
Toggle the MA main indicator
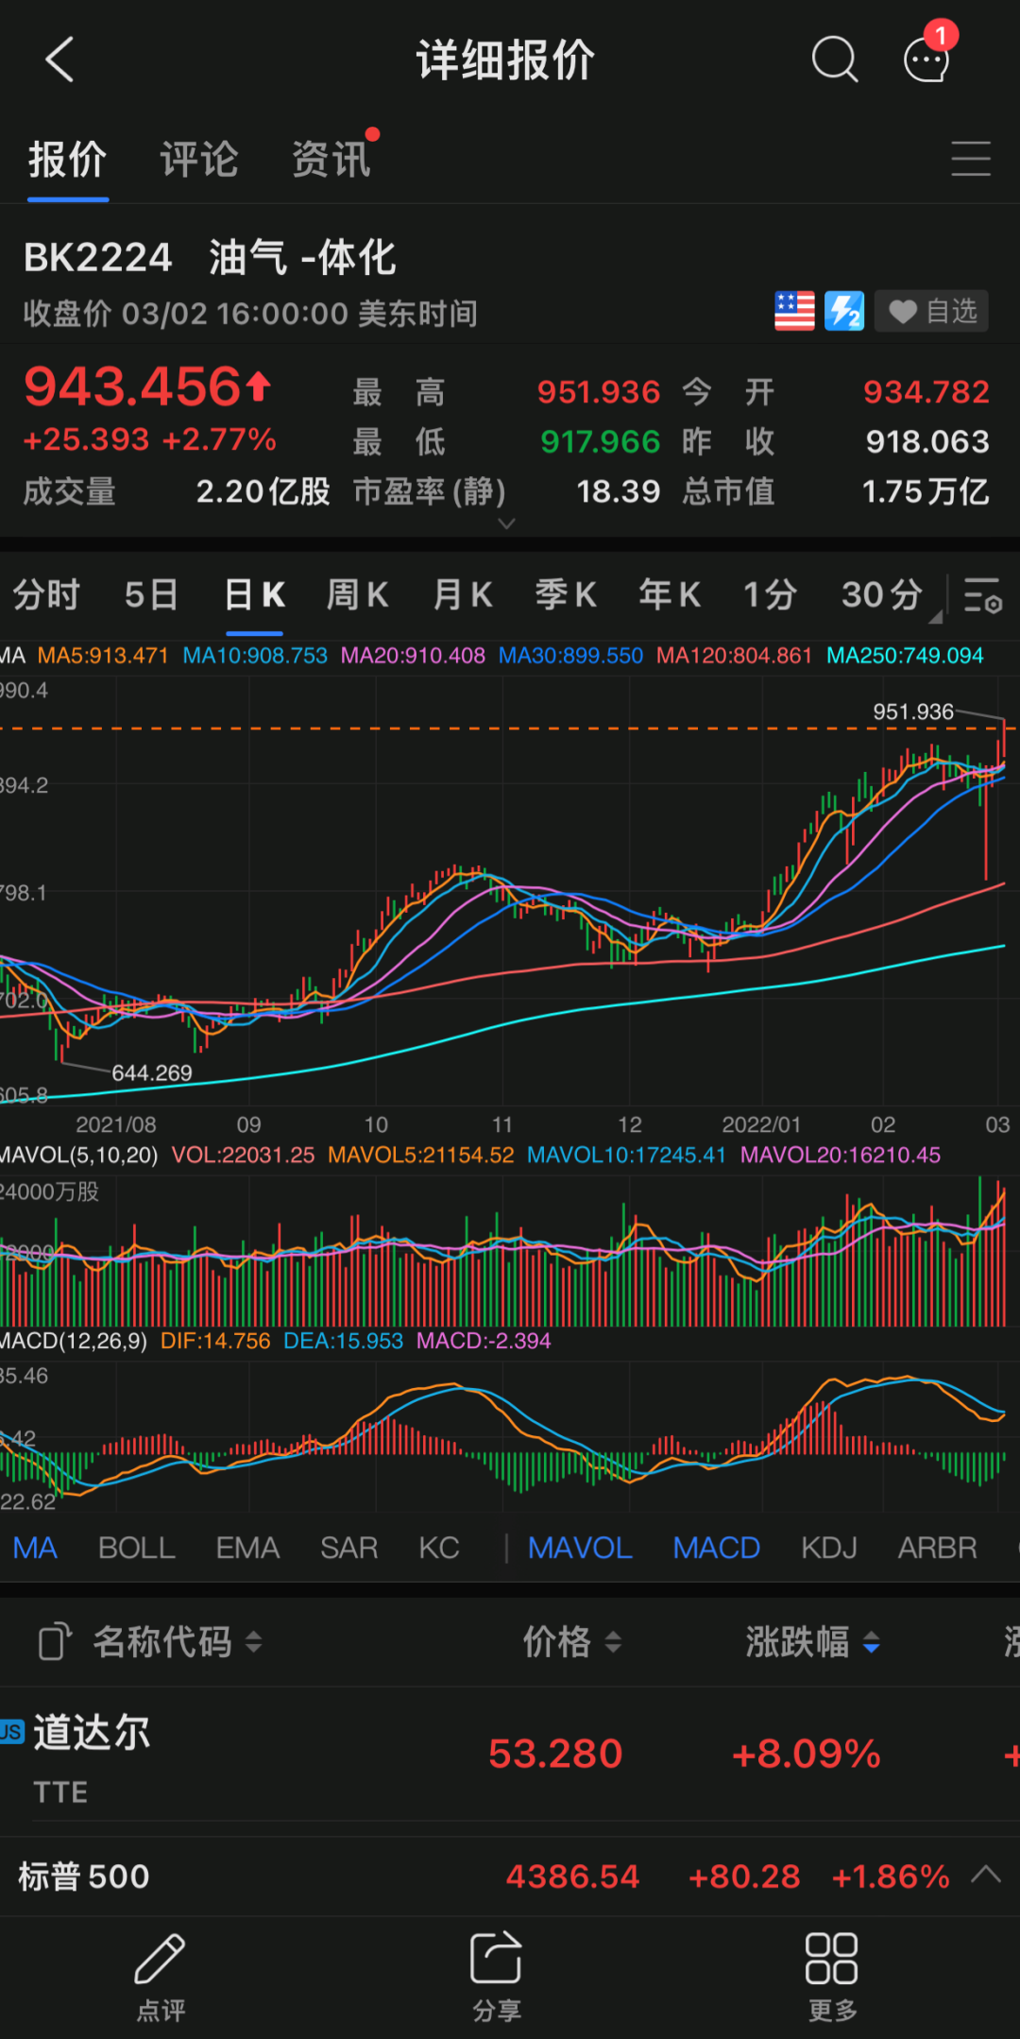tap(35, 1548)
